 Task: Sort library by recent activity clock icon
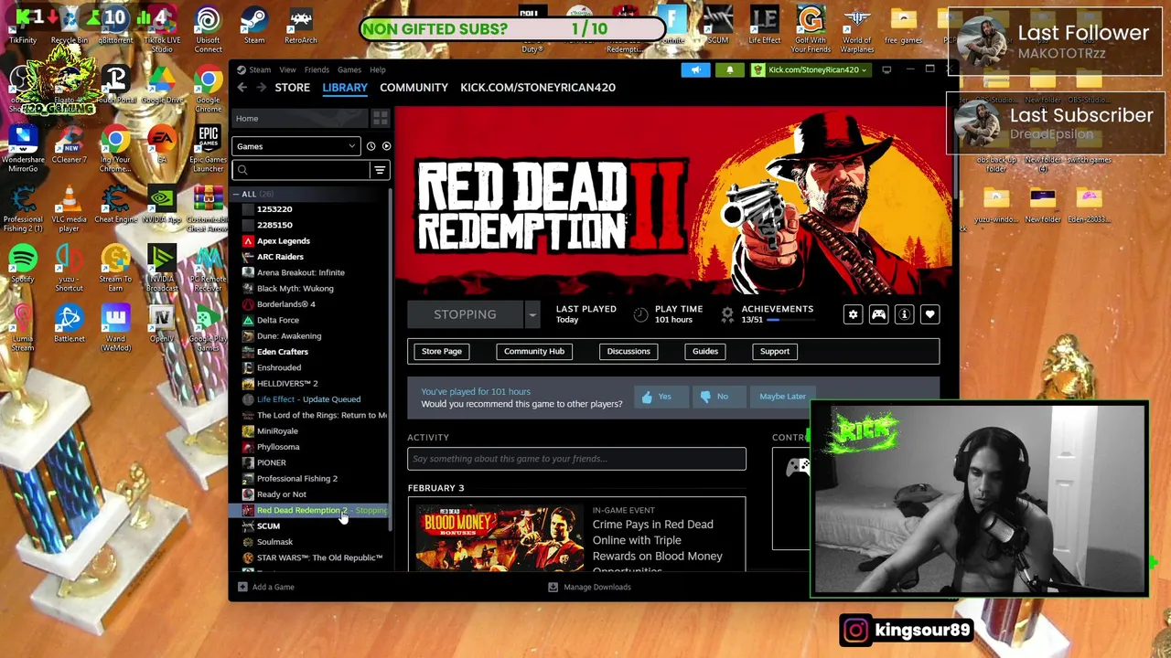click(371, 146)
